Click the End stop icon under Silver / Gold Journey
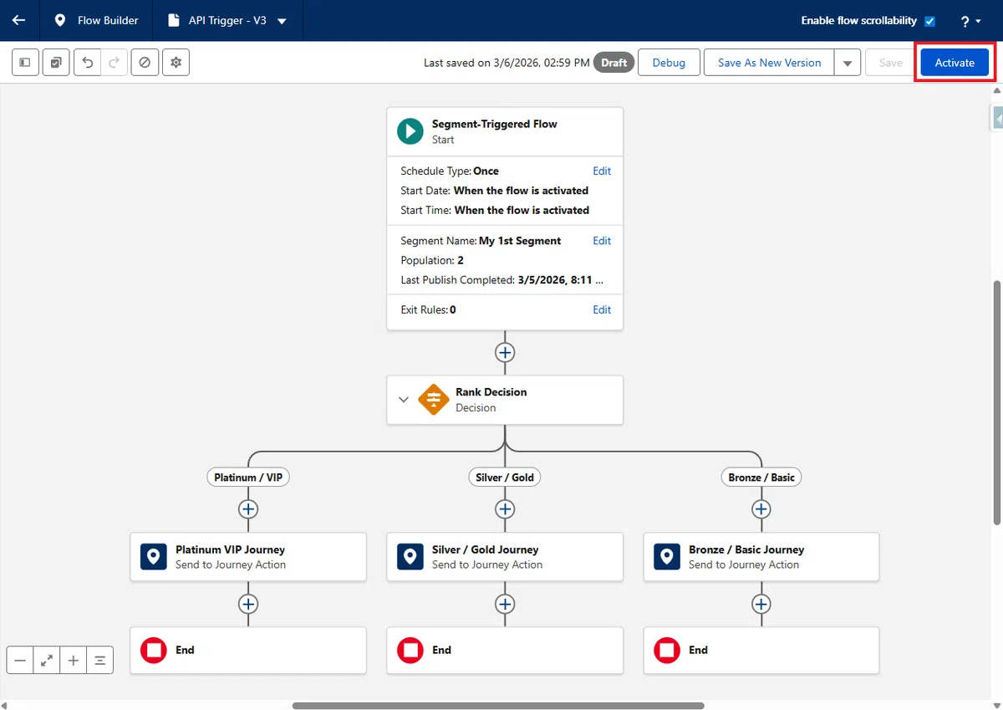This screenshot has width=1003, height=710. pos(410,650)
